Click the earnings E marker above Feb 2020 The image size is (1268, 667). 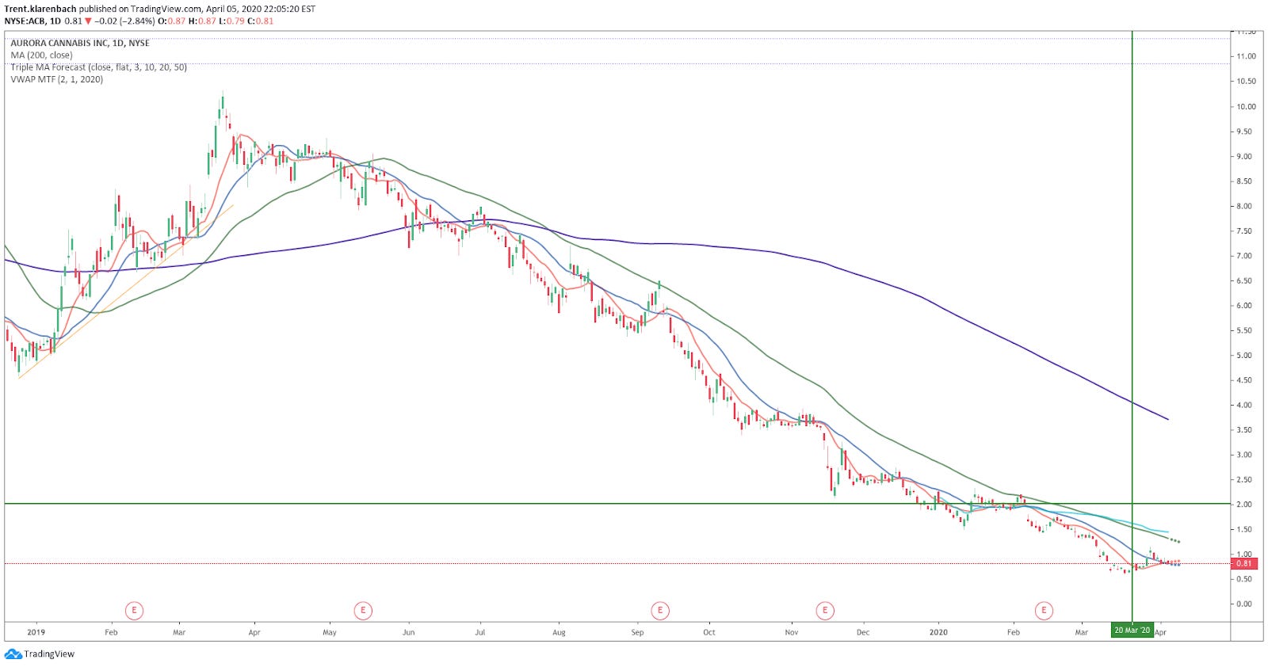(x=1044, y=610)
